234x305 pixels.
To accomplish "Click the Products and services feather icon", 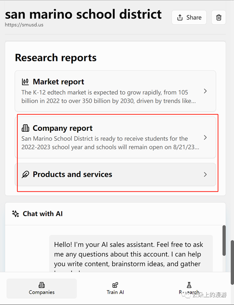I will pos(25,175).
